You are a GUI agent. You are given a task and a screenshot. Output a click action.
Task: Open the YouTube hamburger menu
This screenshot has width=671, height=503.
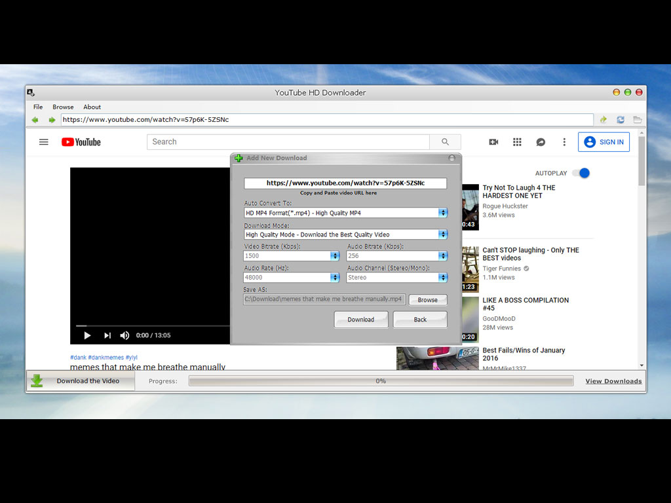(44, 142)
